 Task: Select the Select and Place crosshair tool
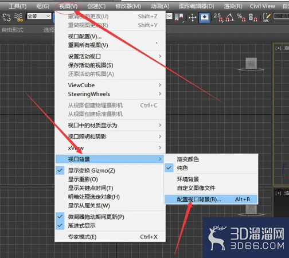192,18
